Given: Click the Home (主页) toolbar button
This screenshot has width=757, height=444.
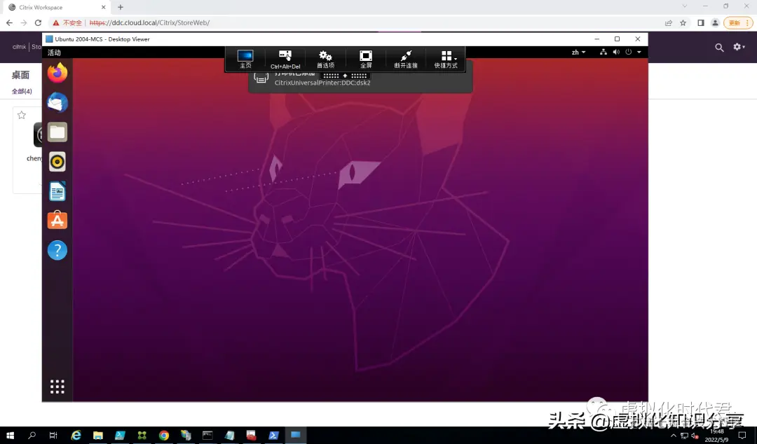Looking at the screenshot, I should click(x=245, y=59).
